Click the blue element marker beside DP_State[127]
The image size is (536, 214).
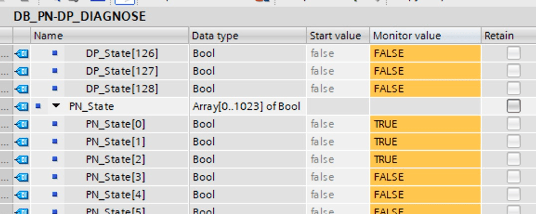click(54, 71)
